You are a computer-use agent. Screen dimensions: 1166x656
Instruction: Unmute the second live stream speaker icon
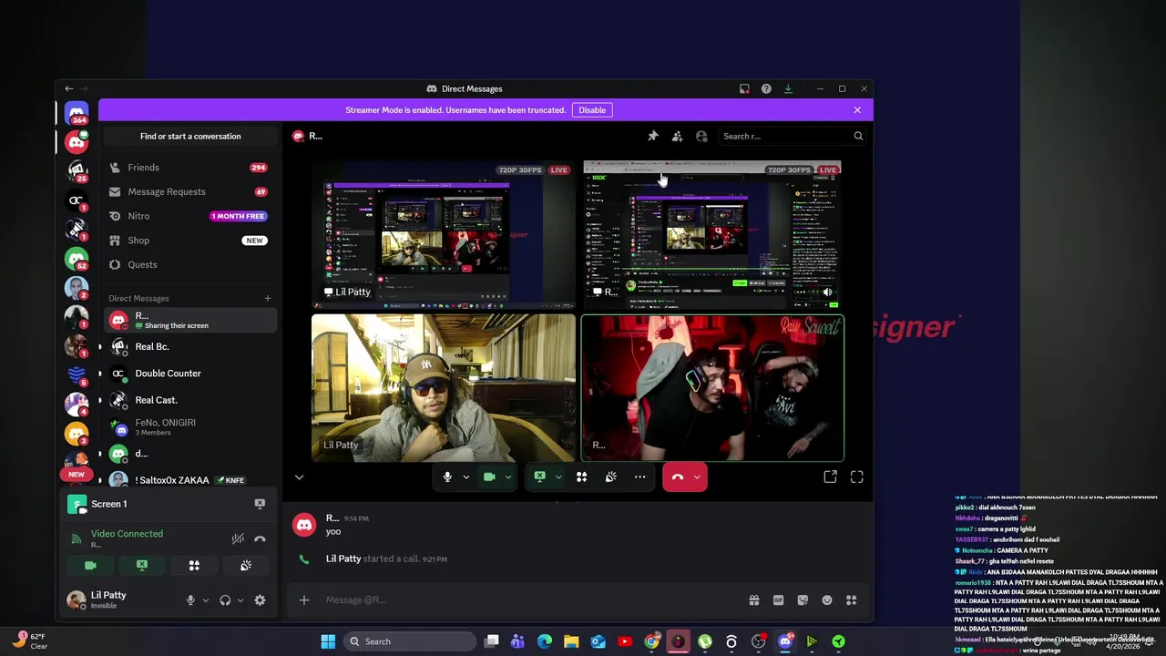point(827,292)
